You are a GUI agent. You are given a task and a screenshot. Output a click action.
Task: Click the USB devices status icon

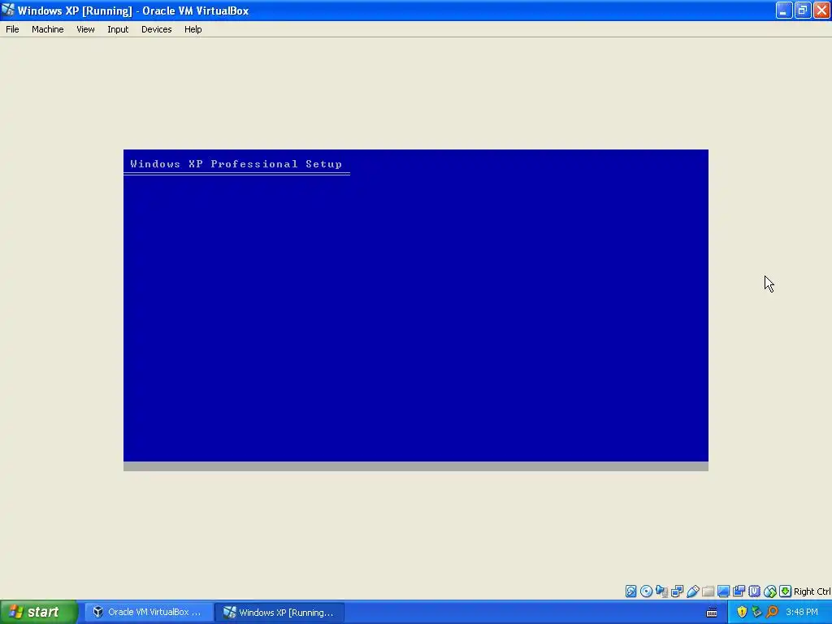tap(692, 591)
